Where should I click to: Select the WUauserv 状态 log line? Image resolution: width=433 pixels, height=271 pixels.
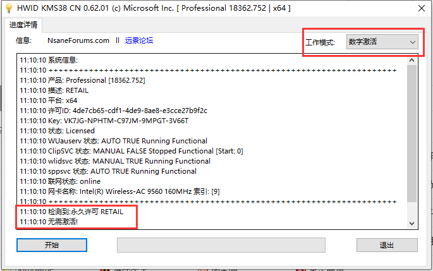click(113, 141)
